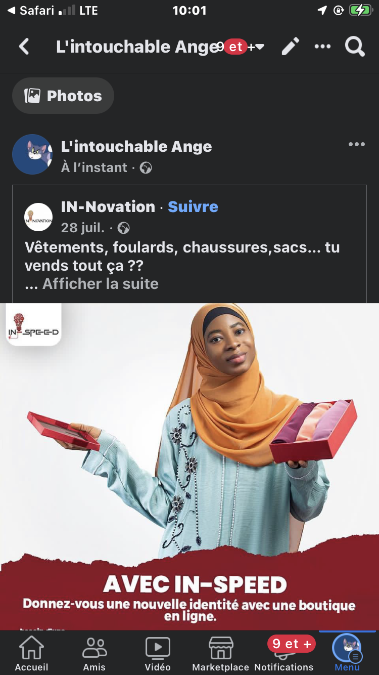Follow IN-Novation via Suivre link
379x675 pixels.
(193, 206)
